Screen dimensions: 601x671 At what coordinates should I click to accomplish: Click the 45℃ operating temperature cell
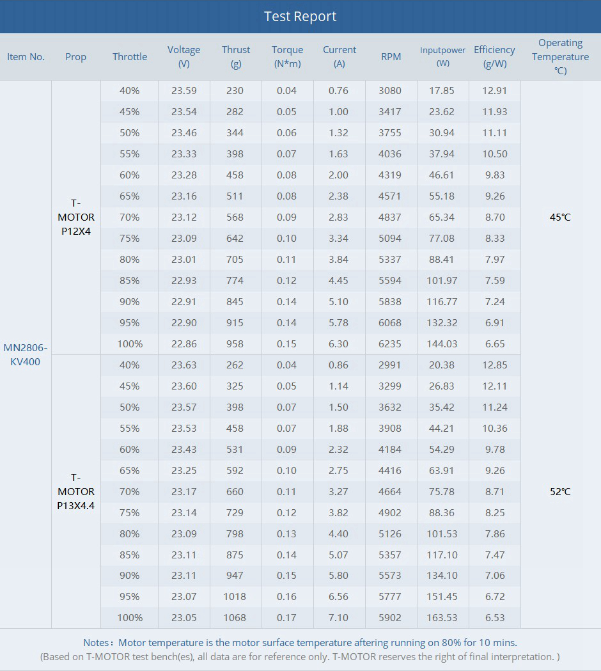560,217
